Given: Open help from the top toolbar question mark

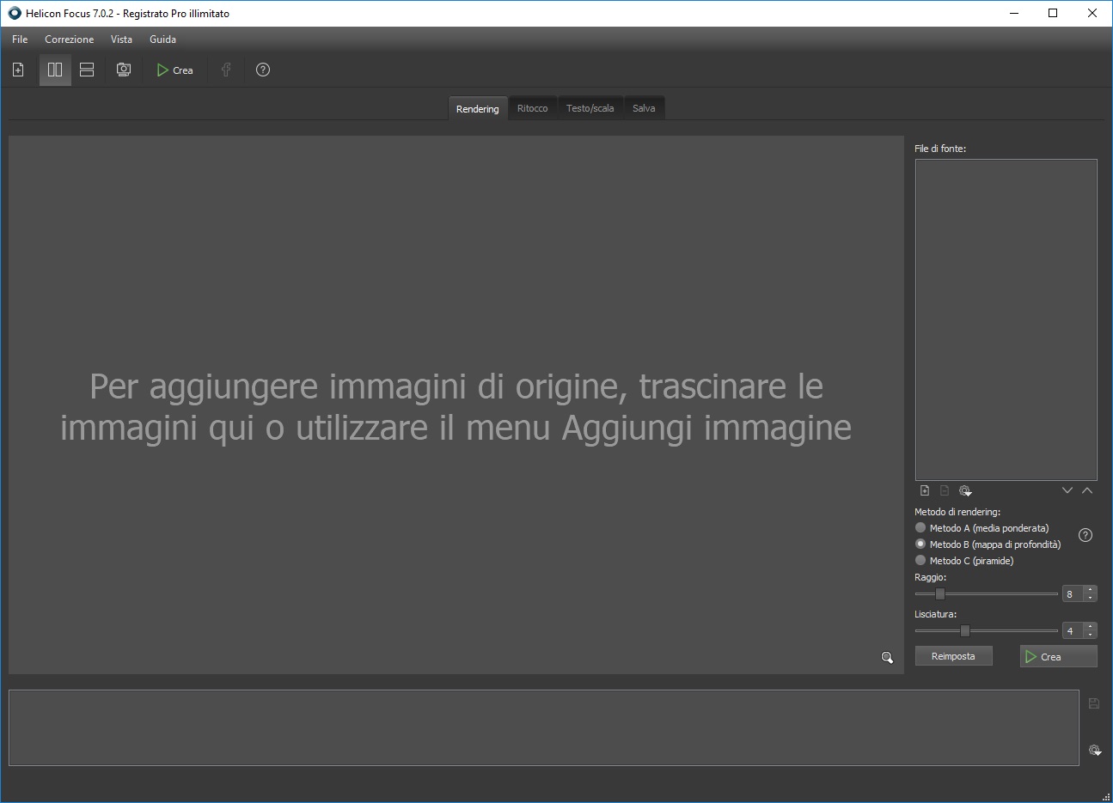Looking at the screenshot, I should pos(263,70).
